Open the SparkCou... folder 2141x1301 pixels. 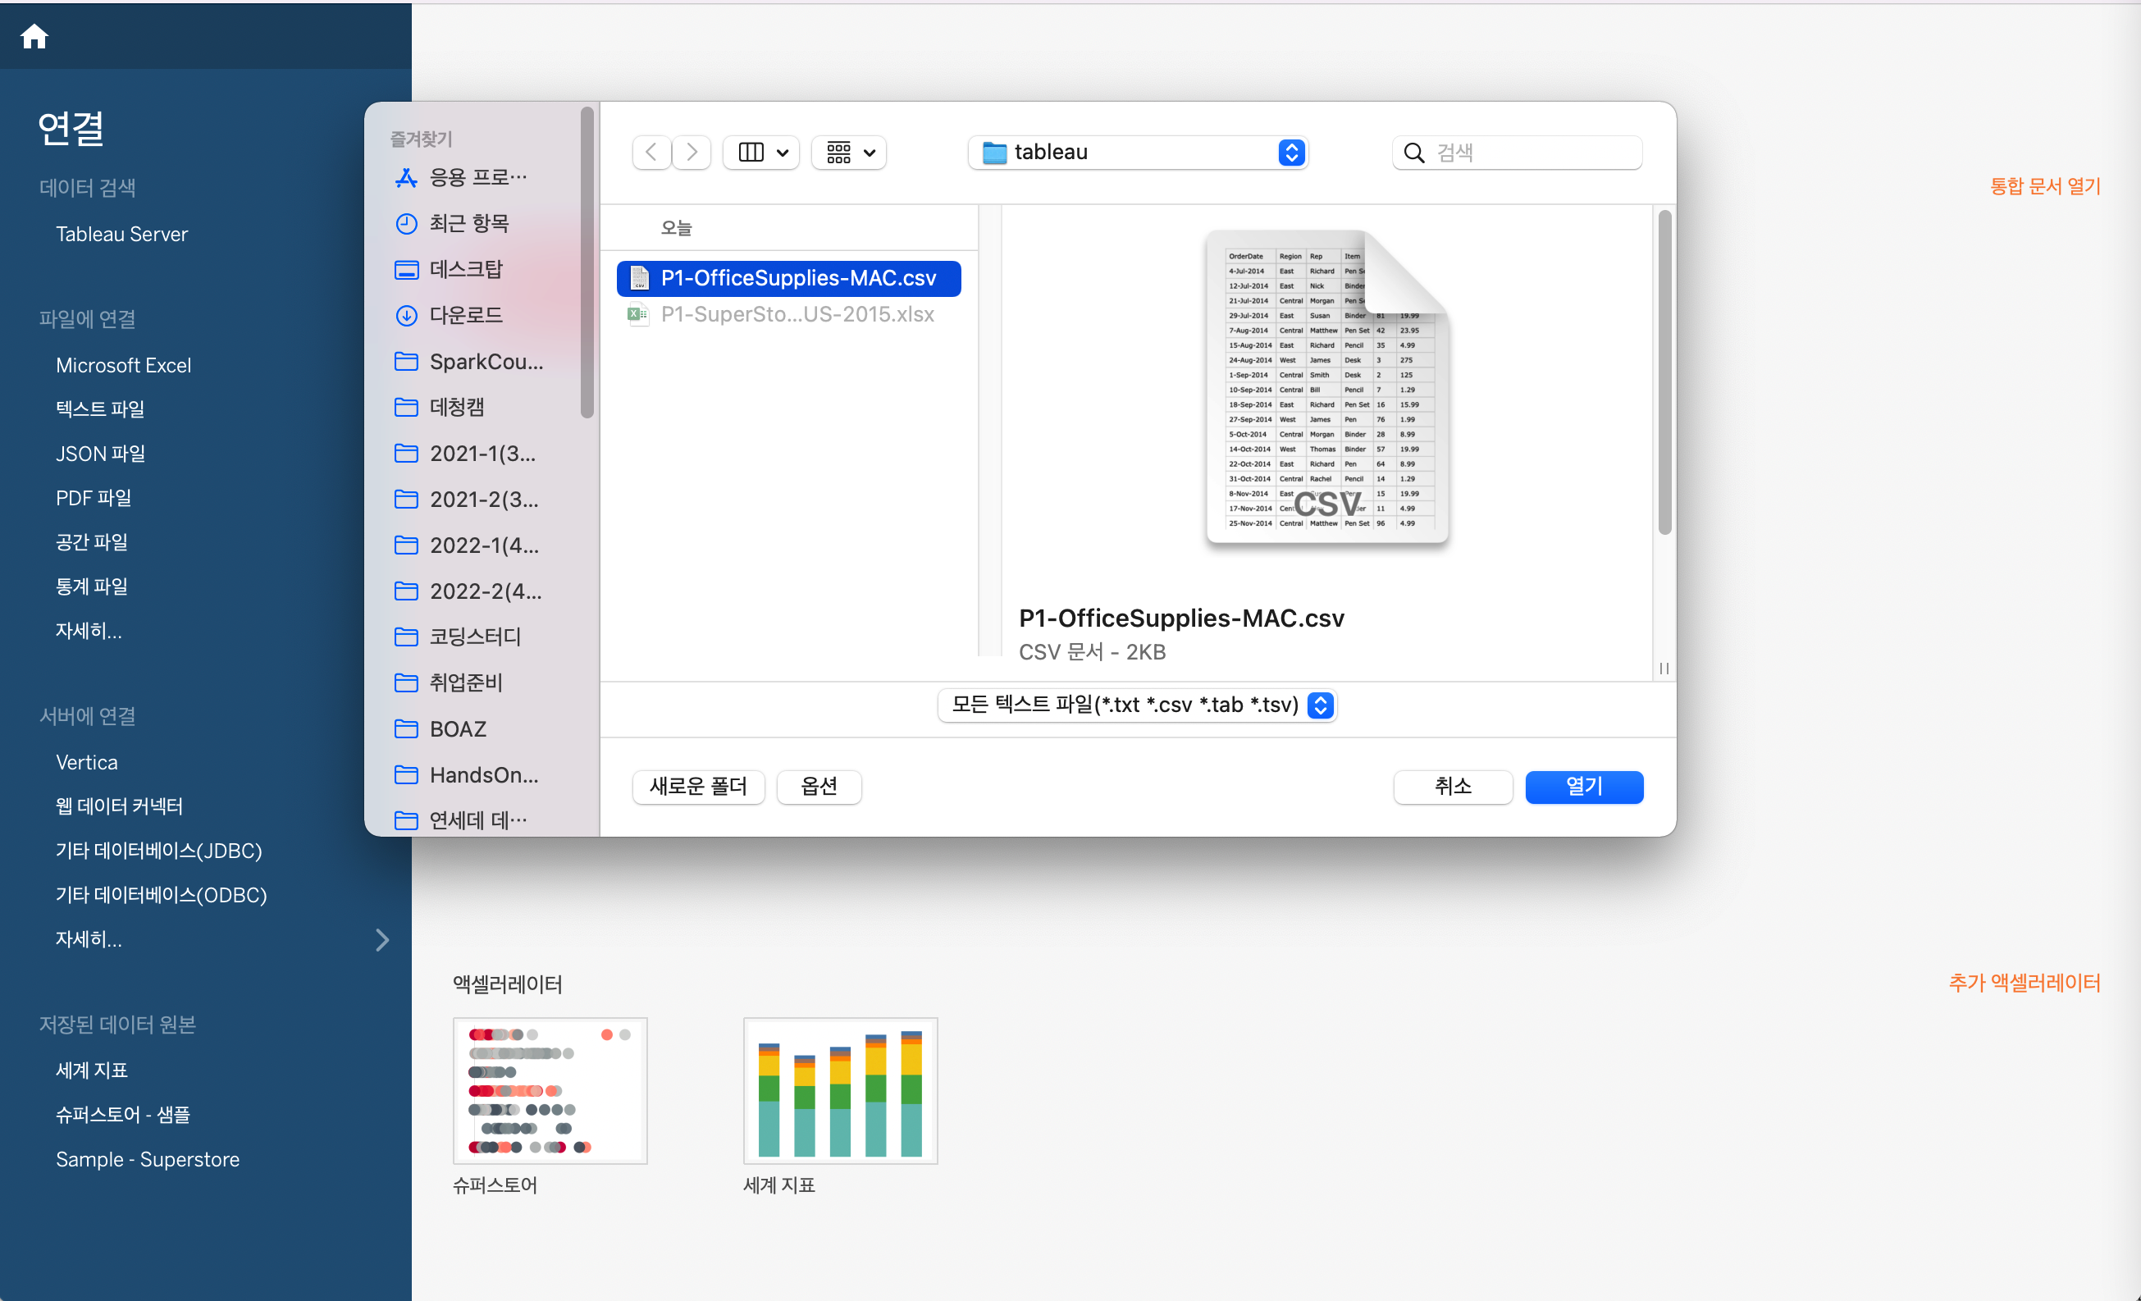tap(469, 362)
